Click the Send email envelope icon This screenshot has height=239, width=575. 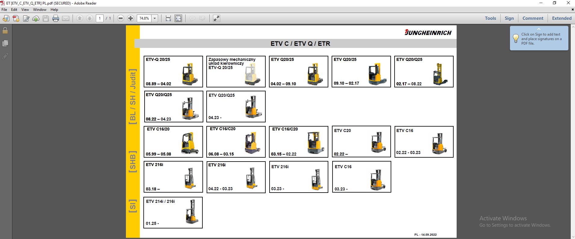pos(66,18)
